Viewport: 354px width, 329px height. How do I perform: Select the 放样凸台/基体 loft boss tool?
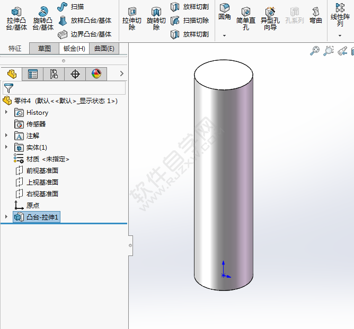click(x=85, y=21)
